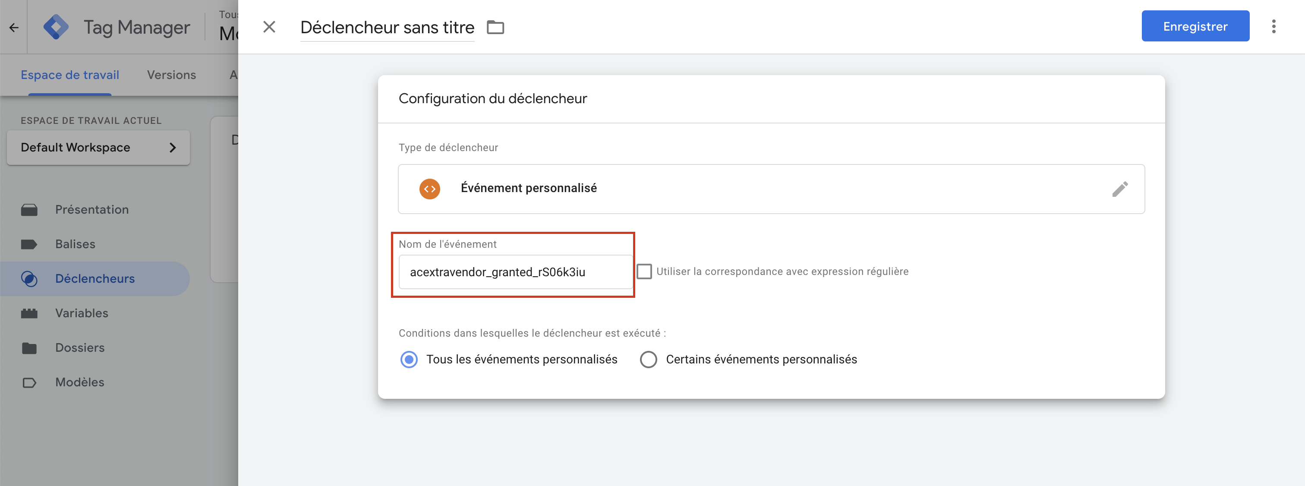Switch to the Versions tab
The width and height of the screenshot is (1305, 486).
tap(171, 75)
